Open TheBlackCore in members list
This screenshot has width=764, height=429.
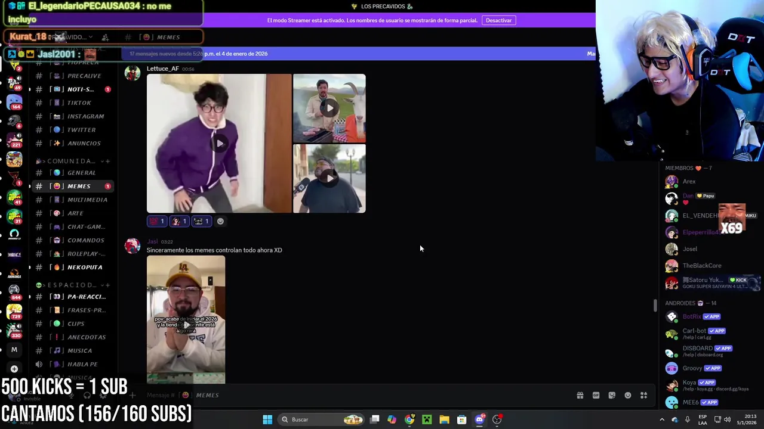[x=710, y=265]
